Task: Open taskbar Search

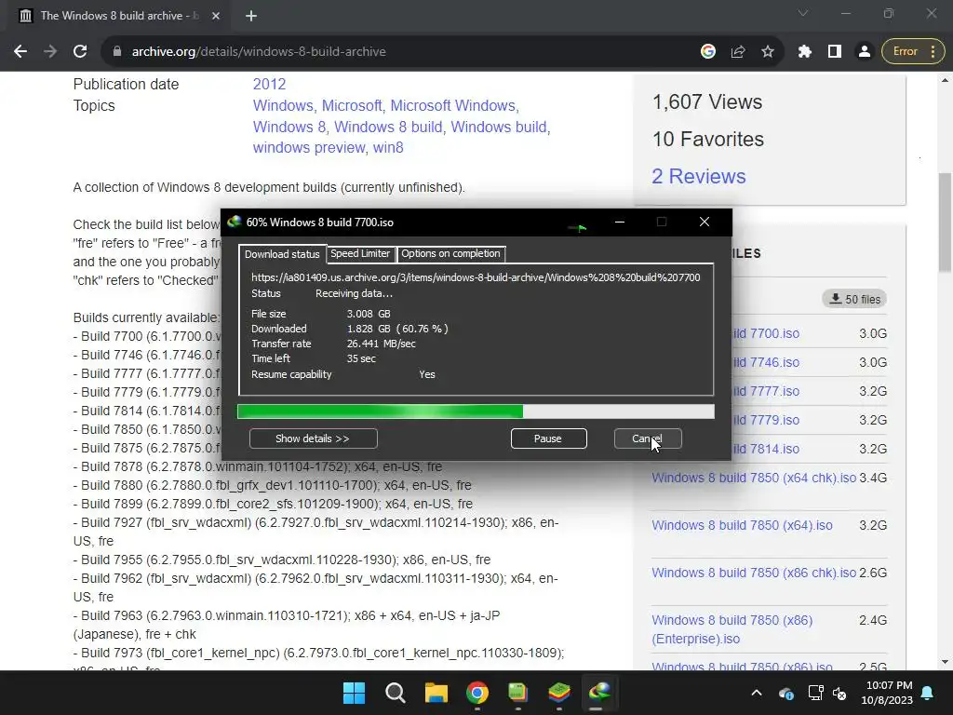Action: point(395,693)
